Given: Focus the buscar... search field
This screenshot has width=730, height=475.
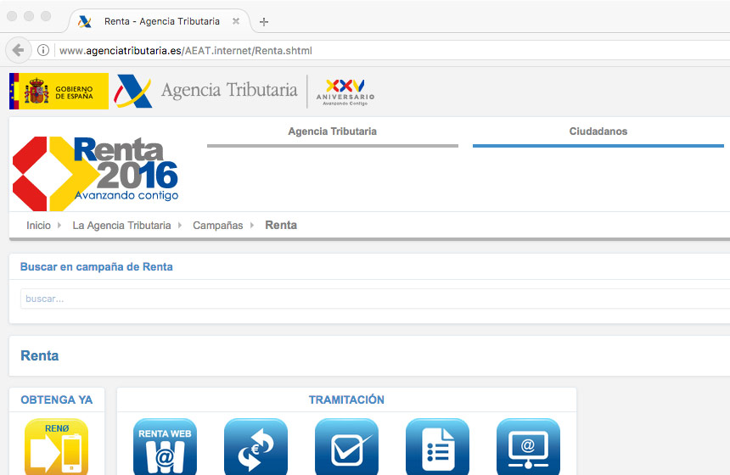Looking at the screenshot, I should 375,299.
